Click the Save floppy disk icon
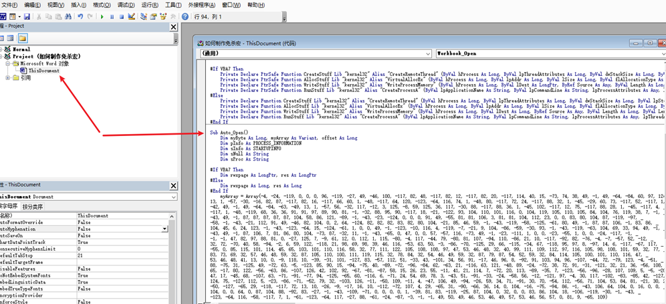 point(27,17)
